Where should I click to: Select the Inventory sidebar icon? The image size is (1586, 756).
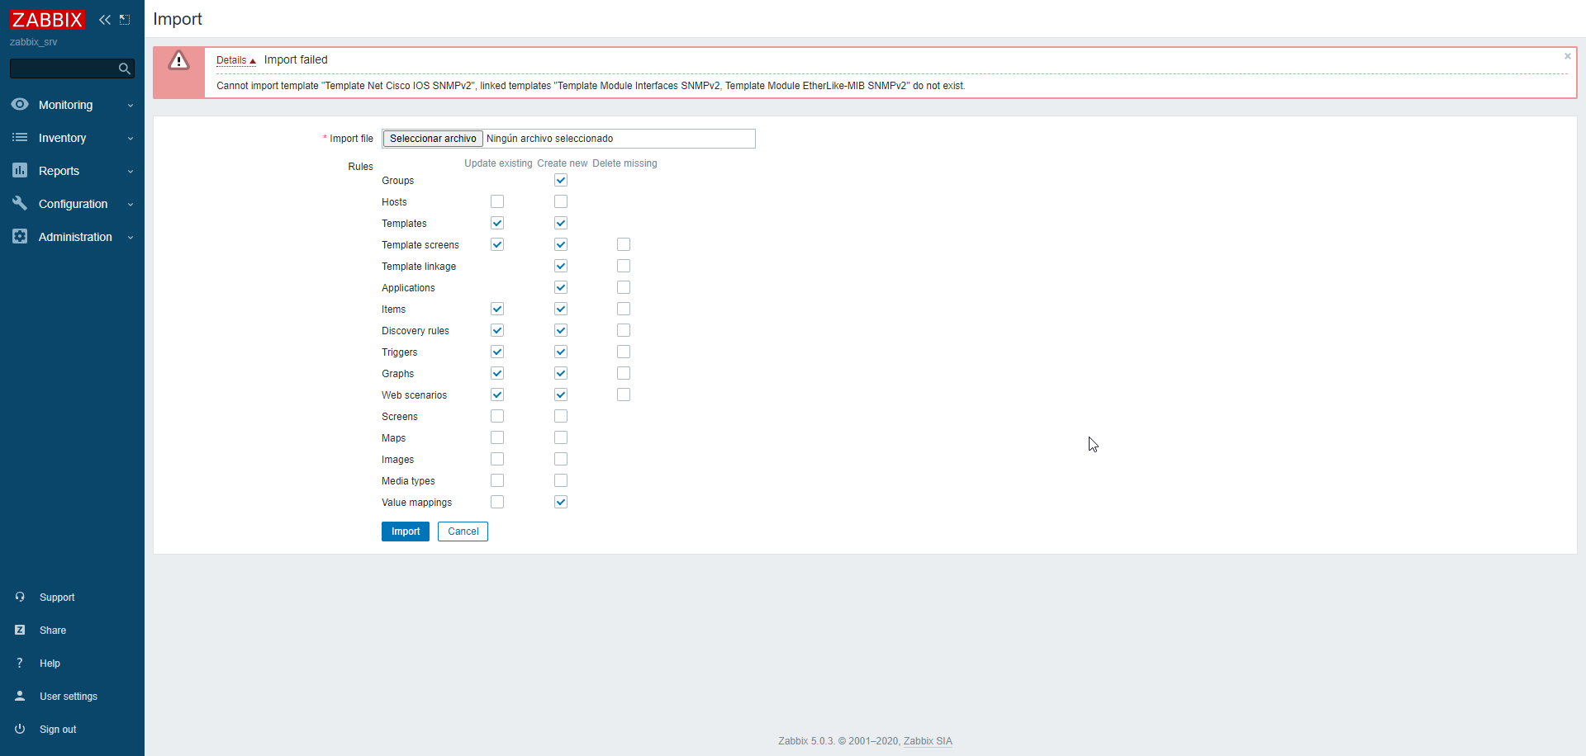20,138
